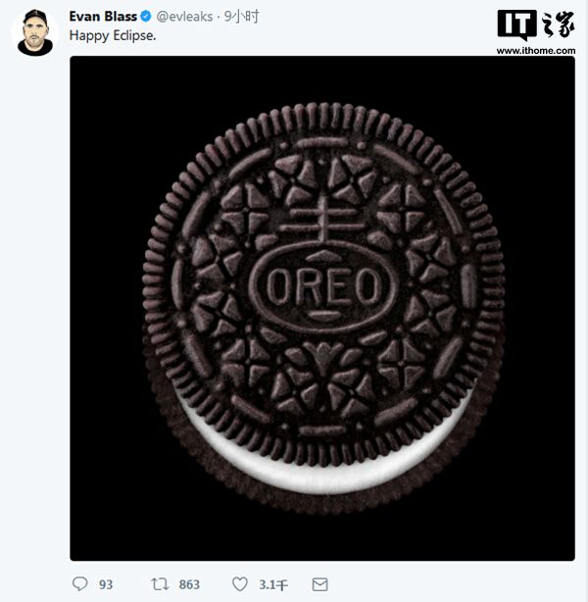Click the 93 replies count
This screenshot has height=602, width=588.
click(x=106, y=584)
